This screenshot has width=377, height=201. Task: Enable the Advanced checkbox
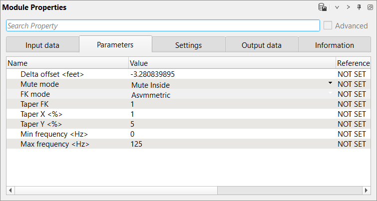point(328,26)
